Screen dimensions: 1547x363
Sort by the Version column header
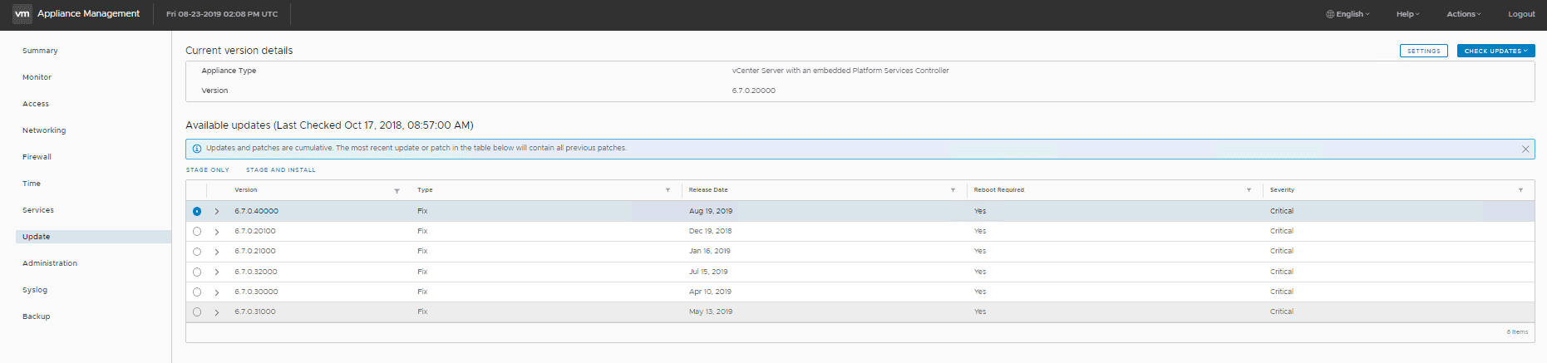(246, 190)
